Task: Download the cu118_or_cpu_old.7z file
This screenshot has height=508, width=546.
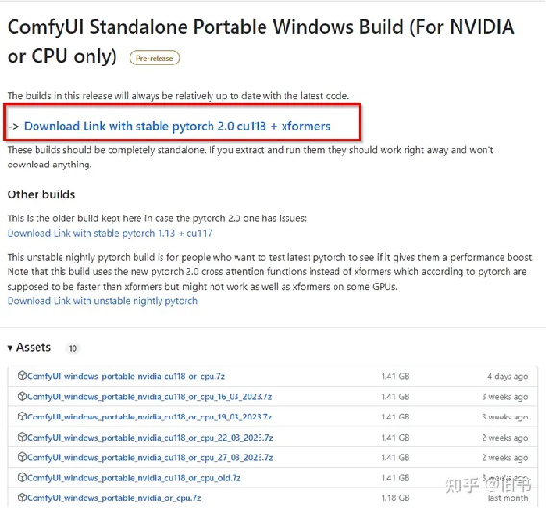Action: [x=134, y=477]
